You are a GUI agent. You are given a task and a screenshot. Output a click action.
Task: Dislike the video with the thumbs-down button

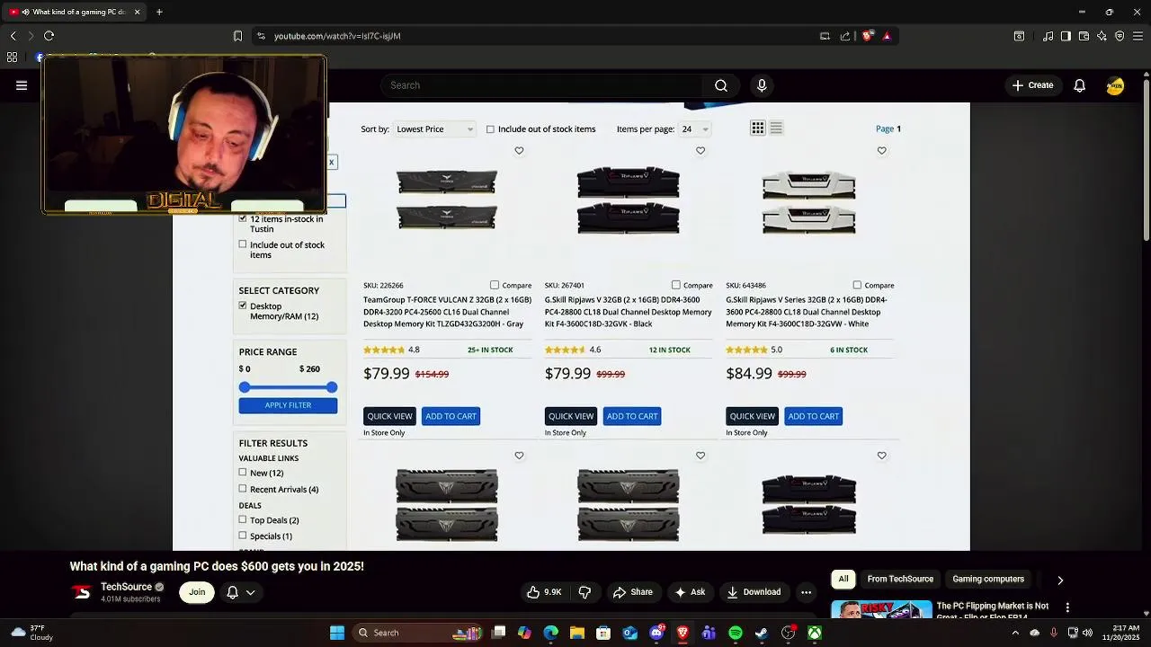pyautogui.click(x=584, y=592)
